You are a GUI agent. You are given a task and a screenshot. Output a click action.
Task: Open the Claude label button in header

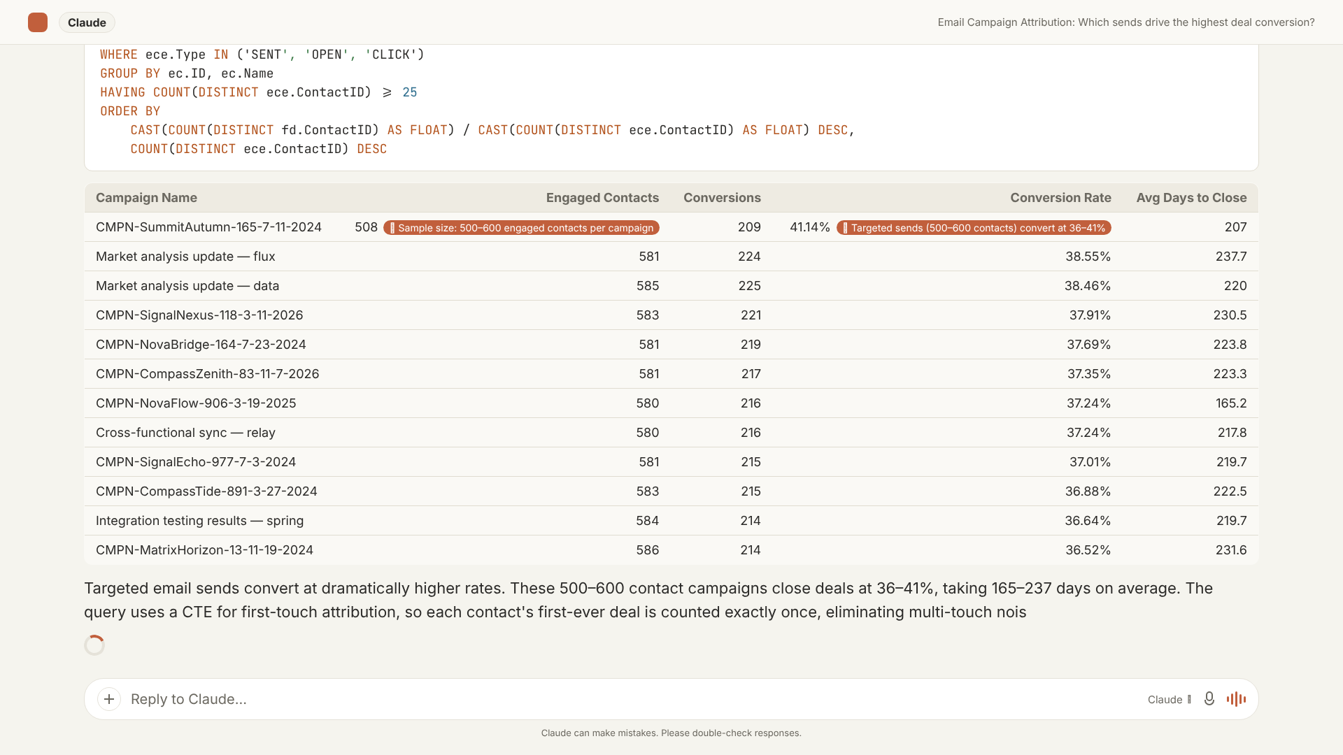(x=87, y=22)
